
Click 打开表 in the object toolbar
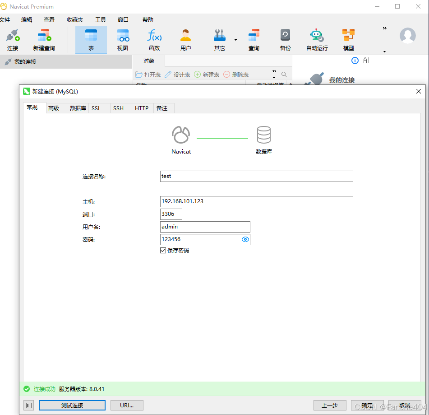pyautogui.click(x=148, y=75)
